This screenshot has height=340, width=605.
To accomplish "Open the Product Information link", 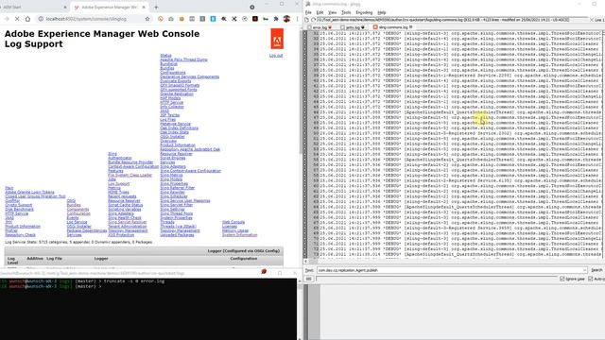I will pos(23,227).
